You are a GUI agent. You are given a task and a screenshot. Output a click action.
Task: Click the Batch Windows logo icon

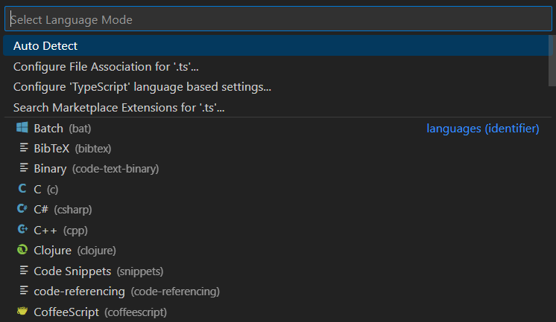pyautogui.click(x=22, y=128)
